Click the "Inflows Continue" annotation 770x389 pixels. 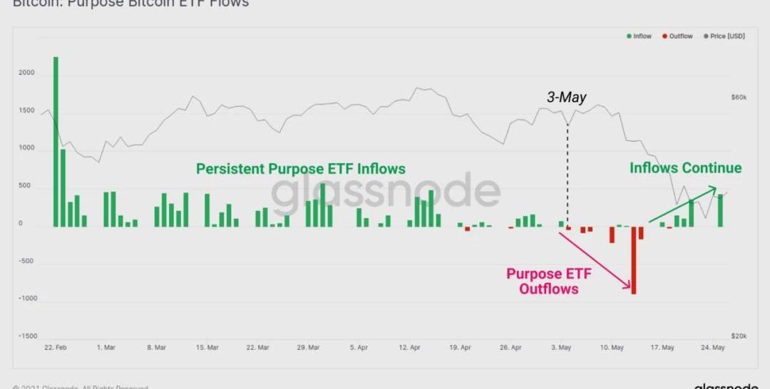pyautogui.click(x=685, y=168)
